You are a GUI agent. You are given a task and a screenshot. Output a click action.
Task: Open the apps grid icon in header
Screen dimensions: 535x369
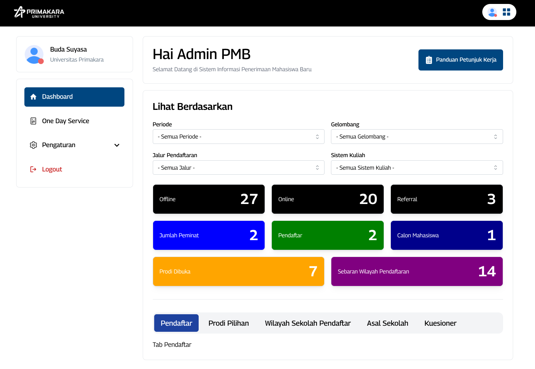[506, 12]
